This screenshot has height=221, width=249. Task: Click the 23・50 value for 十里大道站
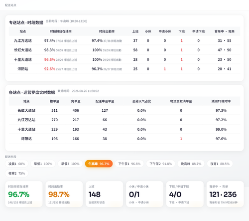(225, 59)
